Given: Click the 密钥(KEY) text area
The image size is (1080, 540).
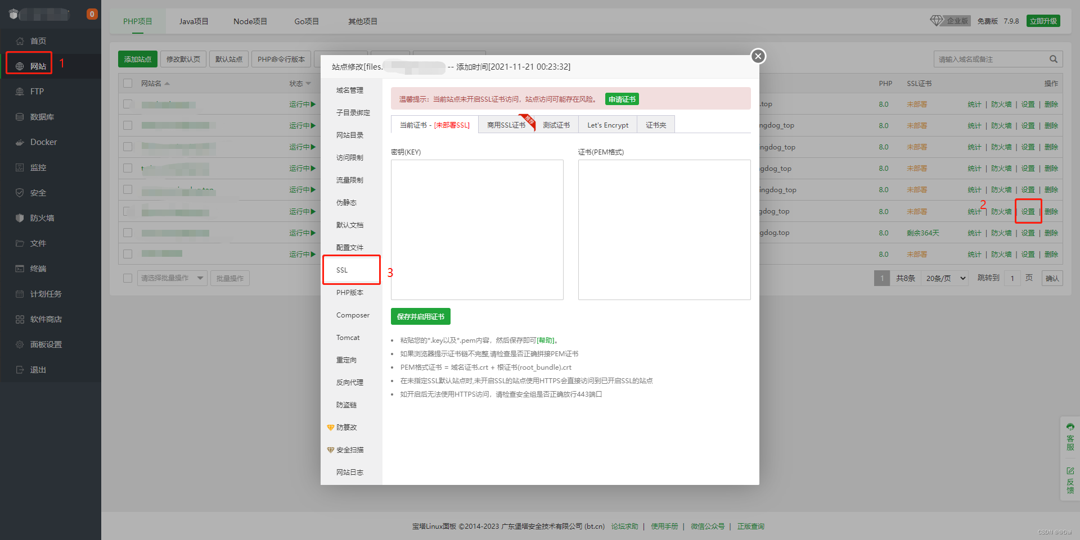Looking at the screenshot, I should tap(477, 230).
